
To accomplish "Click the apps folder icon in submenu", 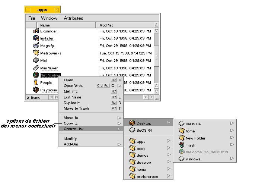I will 132,141.
